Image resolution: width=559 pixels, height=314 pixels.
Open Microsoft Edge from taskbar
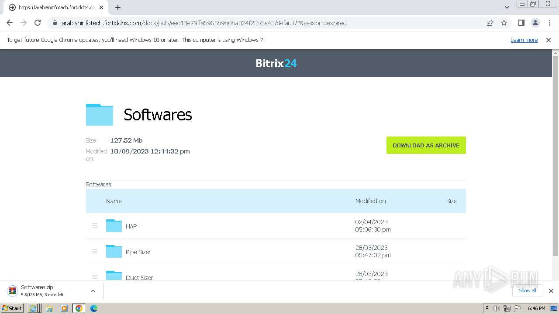point(93,308)
